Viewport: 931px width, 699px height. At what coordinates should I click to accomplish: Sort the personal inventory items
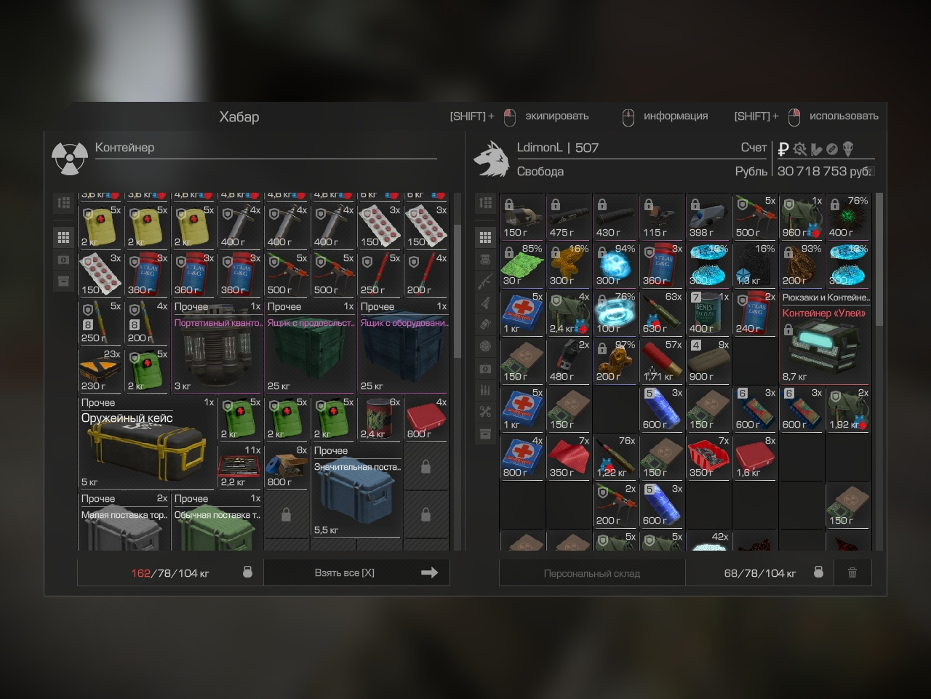click(485, 203)
